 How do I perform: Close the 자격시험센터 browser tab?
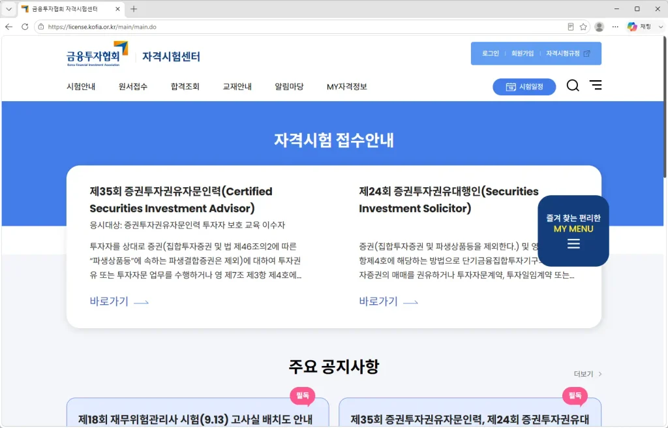click(117, 9)
